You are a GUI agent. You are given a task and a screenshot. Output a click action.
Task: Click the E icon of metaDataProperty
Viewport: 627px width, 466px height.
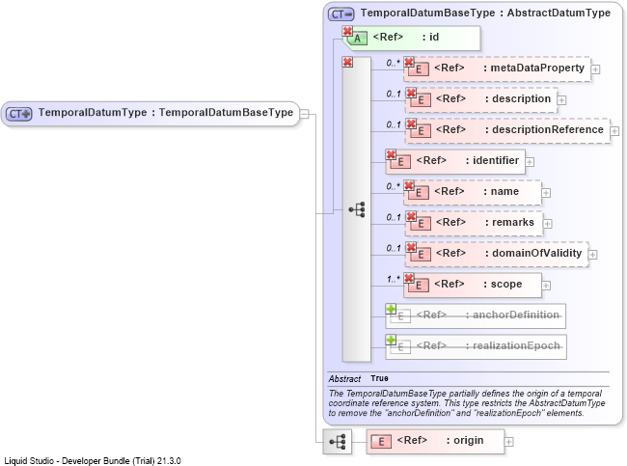419,69
